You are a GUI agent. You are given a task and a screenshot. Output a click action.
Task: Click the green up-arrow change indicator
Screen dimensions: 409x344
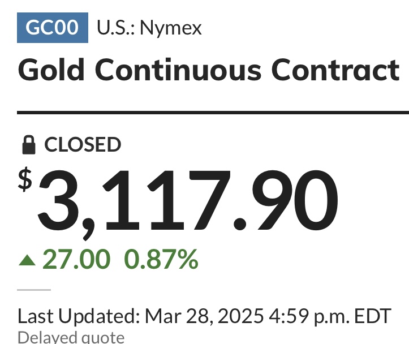(27, 260)
